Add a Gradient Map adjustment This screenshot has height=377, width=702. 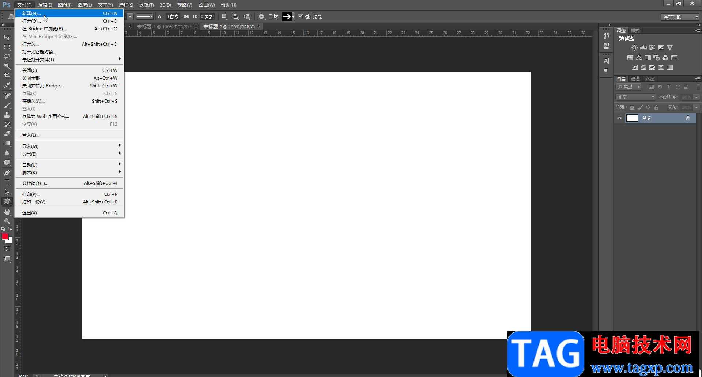pos(670,68)
